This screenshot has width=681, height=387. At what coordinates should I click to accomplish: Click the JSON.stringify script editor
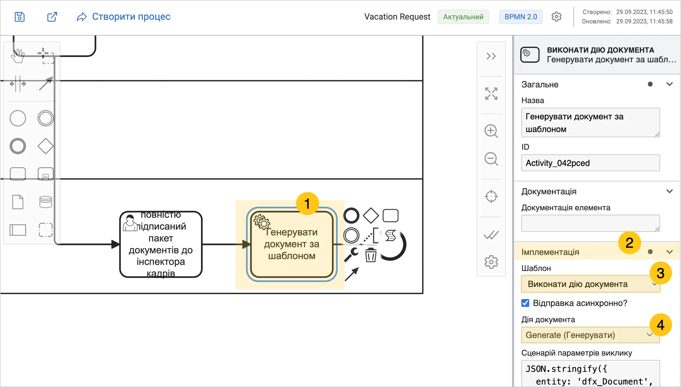[x=590, y=373]
